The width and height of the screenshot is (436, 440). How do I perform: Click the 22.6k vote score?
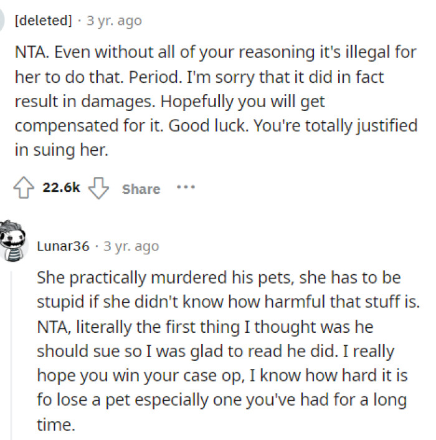pos(61,188)
